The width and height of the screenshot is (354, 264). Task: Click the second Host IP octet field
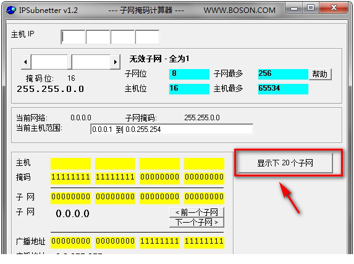pos(98,37)
